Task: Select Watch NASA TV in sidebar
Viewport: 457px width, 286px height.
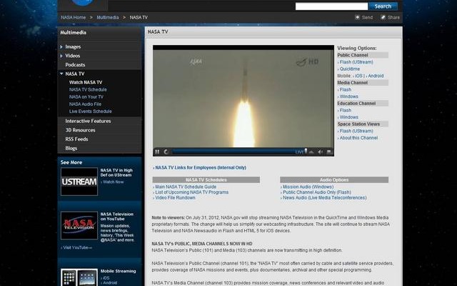Action: point(86,82)
